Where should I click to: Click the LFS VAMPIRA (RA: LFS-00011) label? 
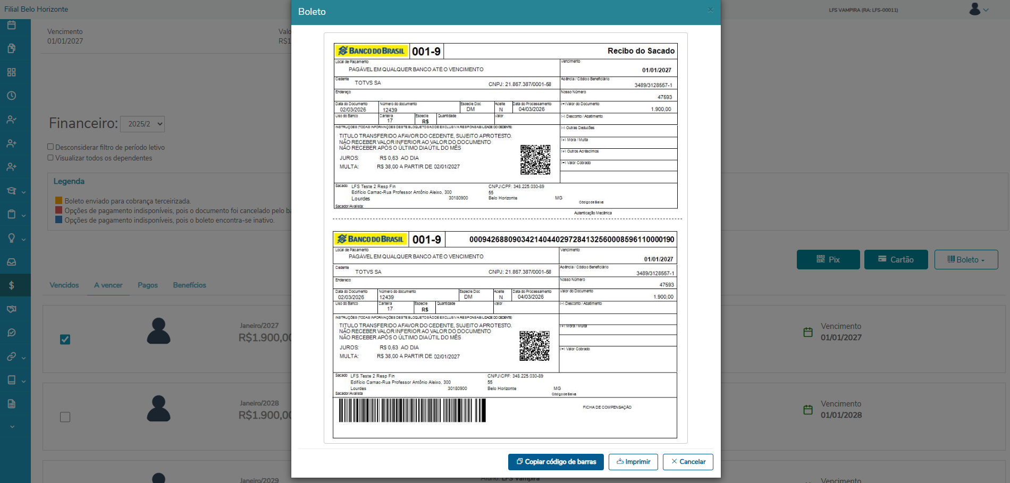[863, 10]
